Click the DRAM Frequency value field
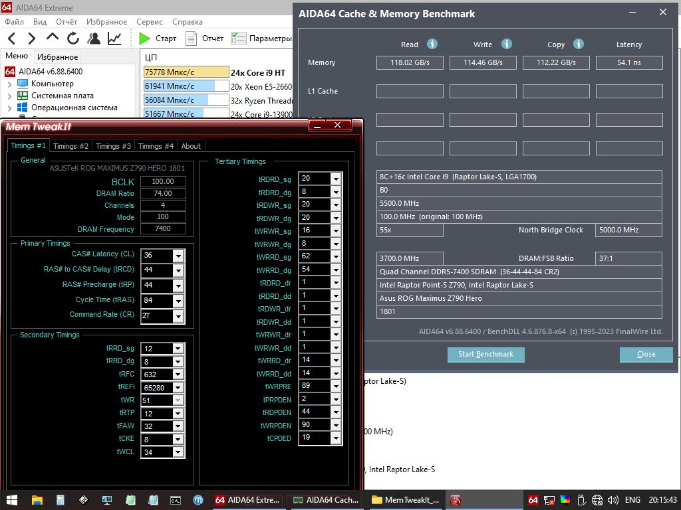Image resolution: width=681 pixels, height=510 pixels. 163,228
